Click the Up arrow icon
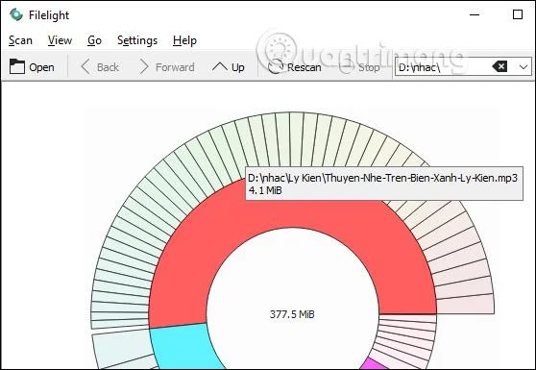The width and height of the screenshot is (536, 370). tap(219, 66)
